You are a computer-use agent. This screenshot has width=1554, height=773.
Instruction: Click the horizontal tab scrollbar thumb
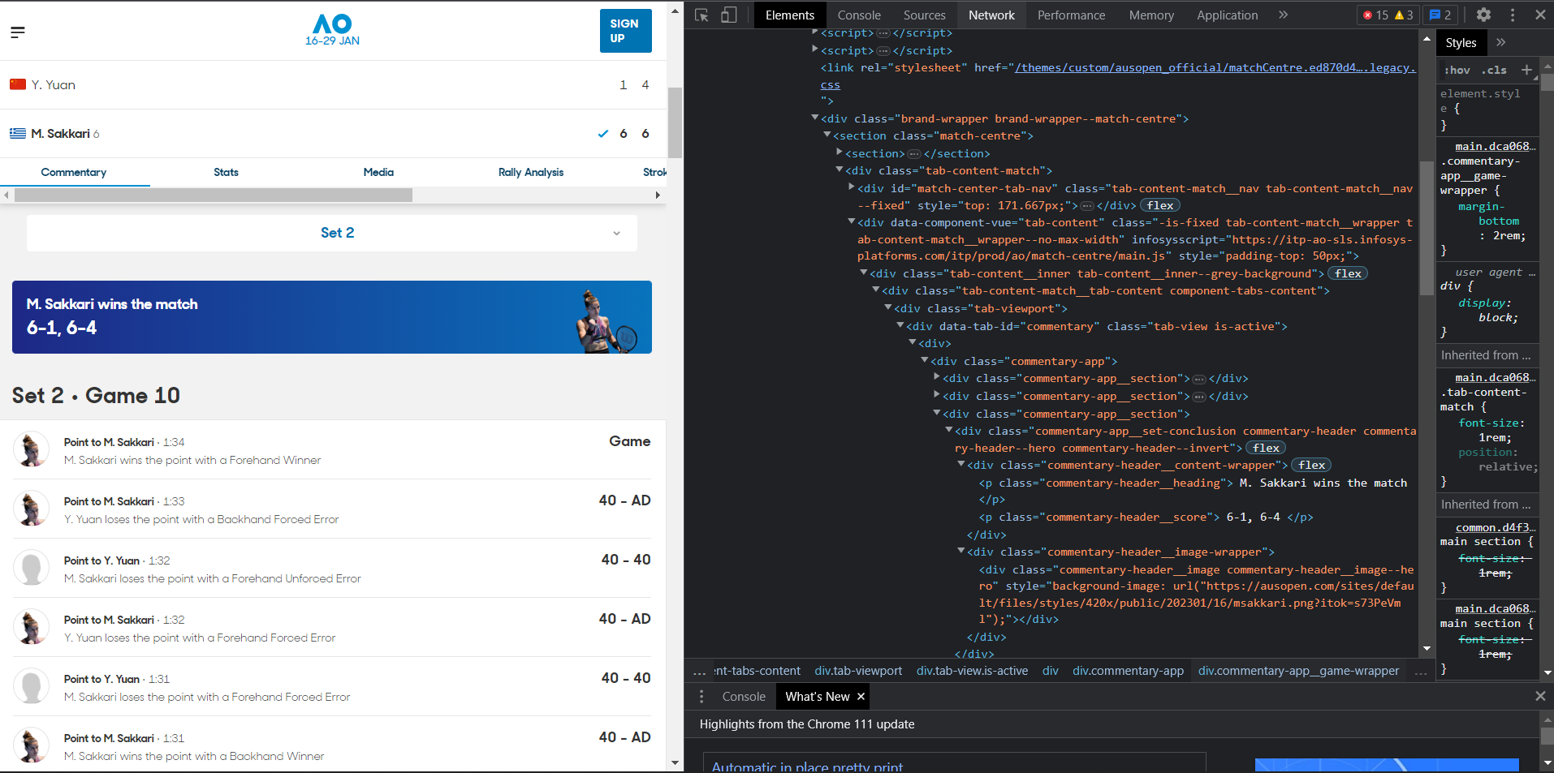[x=213, y=195]
